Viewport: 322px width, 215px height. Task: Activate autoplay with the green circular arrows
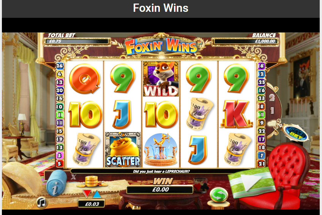coord(219,194)
